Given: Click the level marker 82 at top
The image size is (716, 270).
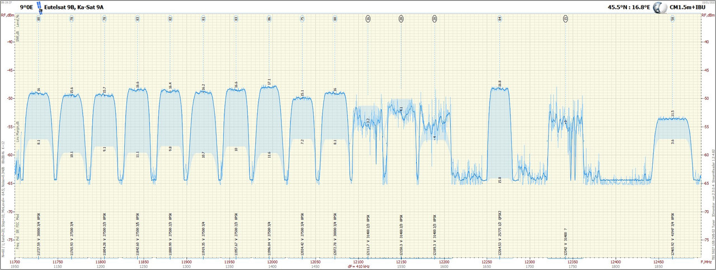Looking at the screenshot, I should (171, 19).
